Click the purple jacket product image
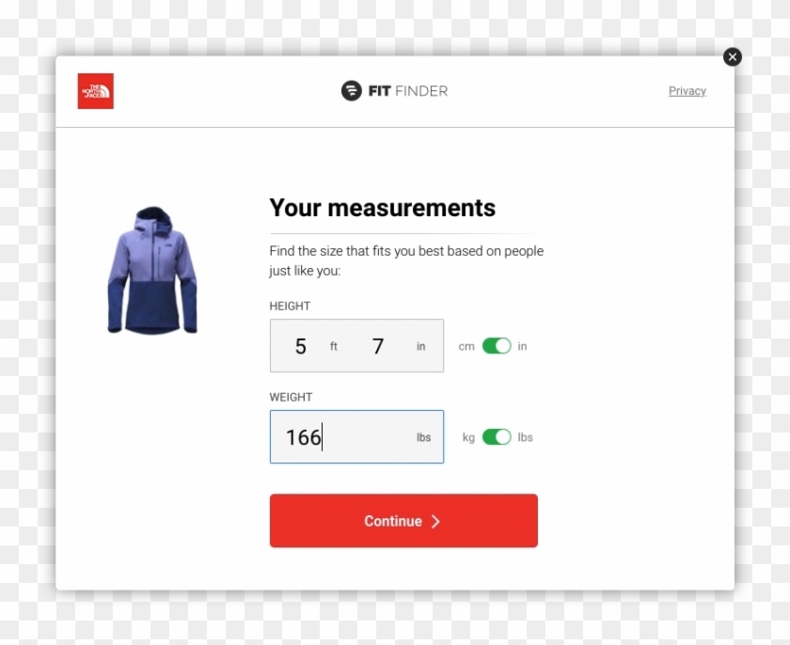 point(152,271)
